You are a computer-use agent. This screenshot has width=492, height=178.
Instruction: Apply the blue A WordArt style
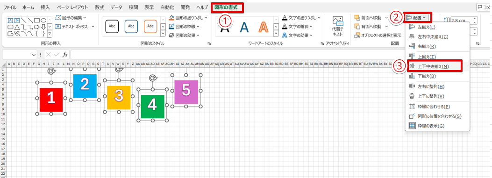tap(244, 27)
